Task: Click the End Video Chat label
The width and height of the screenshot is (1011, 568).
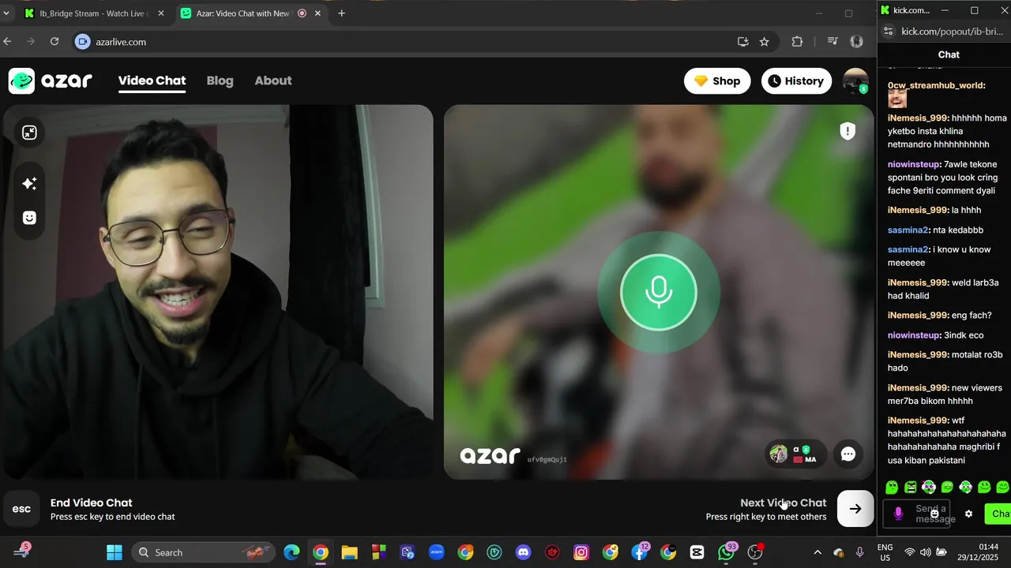Action: (x=91, y=503)
